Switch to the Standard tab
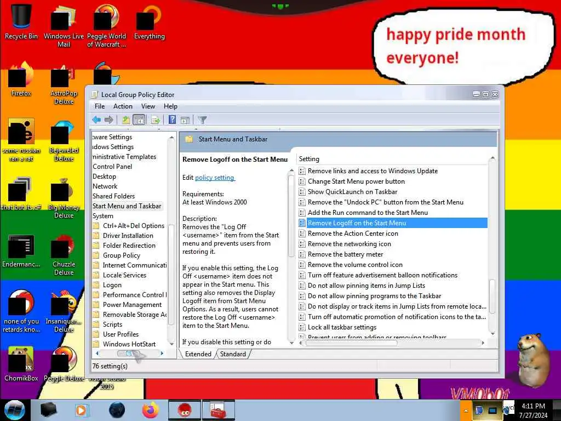Viewport: 561px width, 421px height. [233, 354]
